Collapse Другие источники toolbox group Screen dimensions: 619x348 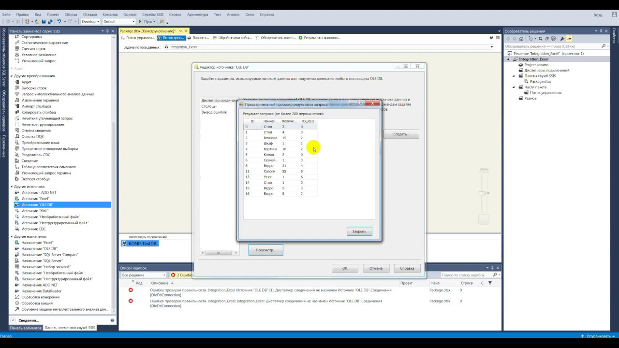point(12,187)
